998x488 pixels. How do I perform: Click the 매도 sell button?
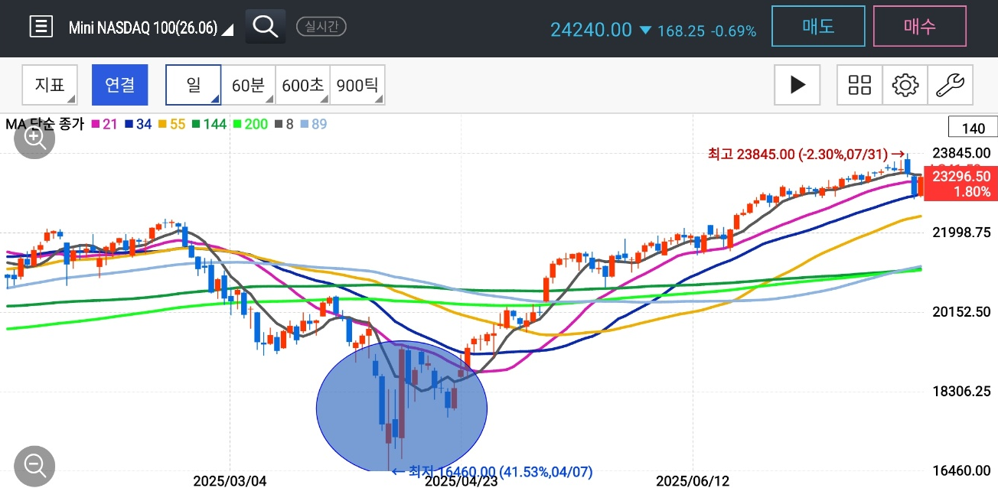[x=818, y=27]
